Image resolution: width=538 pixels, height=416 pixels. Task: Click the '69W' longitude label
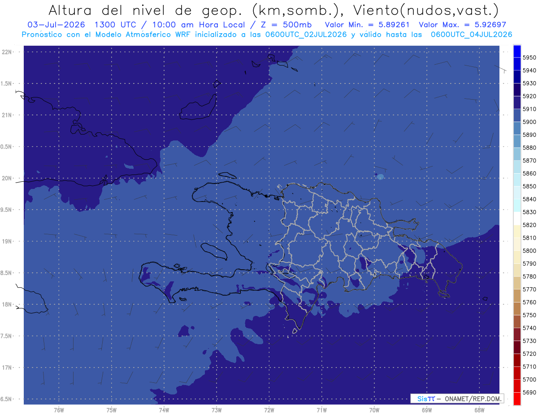pyautogui.click(x=427, y=410)
